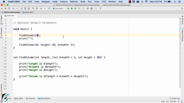Click the Help question mark icon
This screenshot has height=103, width=184.
(100, 9)
